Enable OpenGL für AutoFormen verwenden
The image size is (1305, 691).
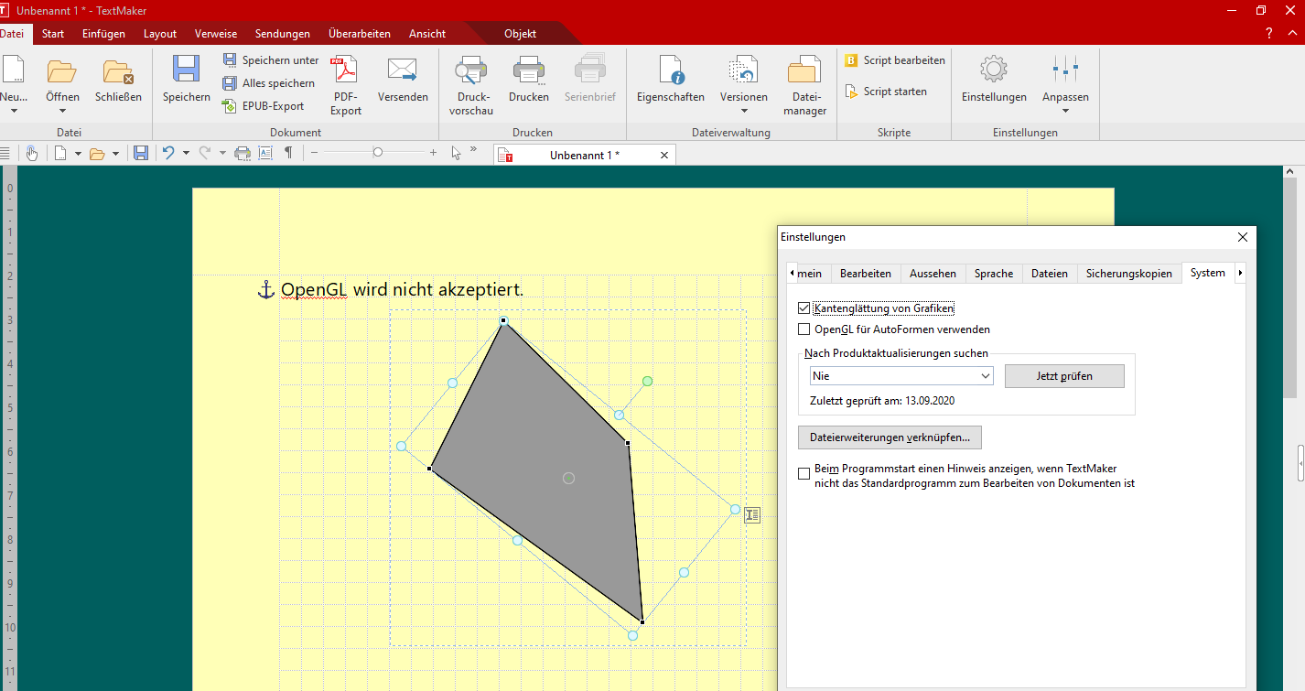coord(804,329)
